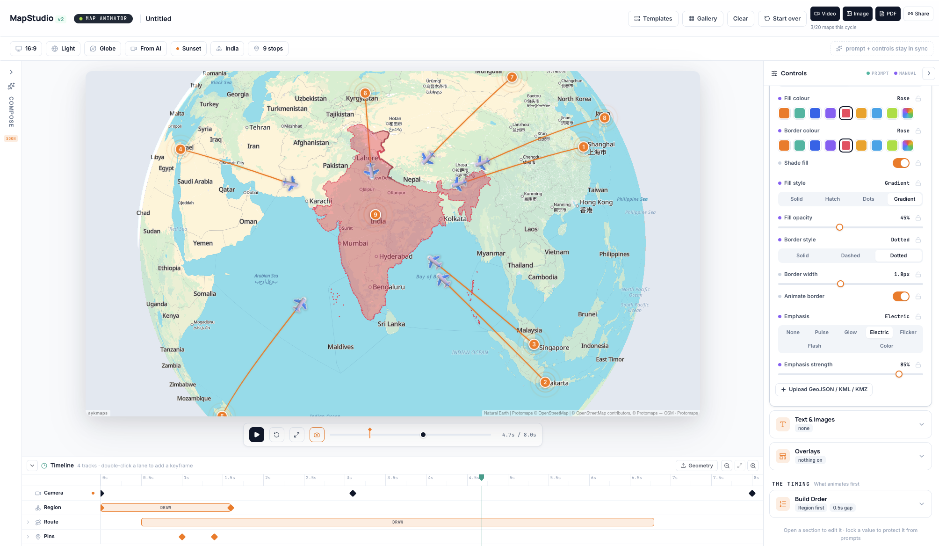
Task: Expand the Route track row
Action: coord(28,522)
